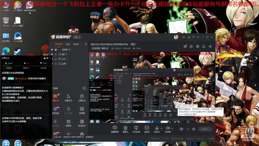259x146 pixels.
Task: Open the 歌词助手 tool icon
Action: coord(82,123)
